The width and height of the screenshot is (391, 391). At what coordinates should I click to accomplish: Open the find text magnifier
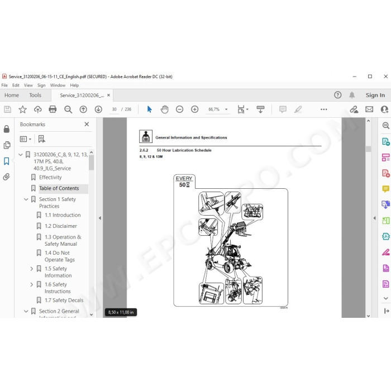(x=68, y=109)
